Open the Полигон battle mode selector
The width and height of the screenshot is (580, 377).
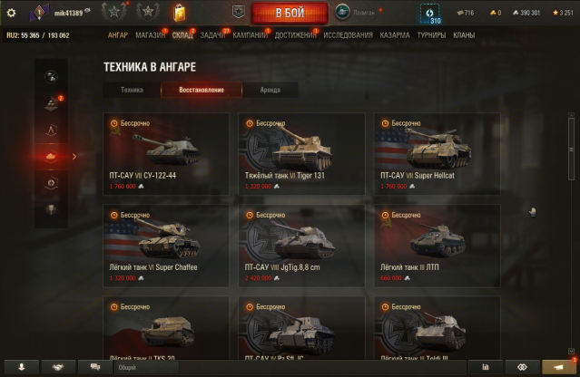click(x=355, y=13)
